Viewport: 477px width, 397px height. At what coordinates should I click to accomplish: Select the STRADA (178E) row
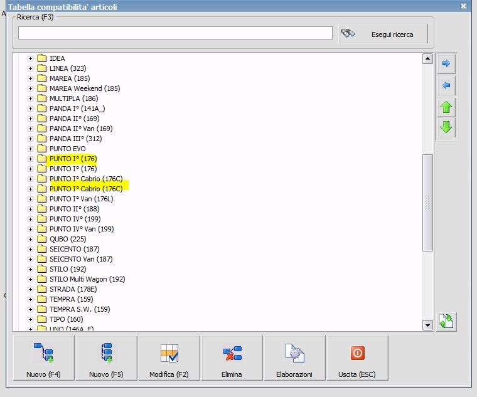point(73,289)
